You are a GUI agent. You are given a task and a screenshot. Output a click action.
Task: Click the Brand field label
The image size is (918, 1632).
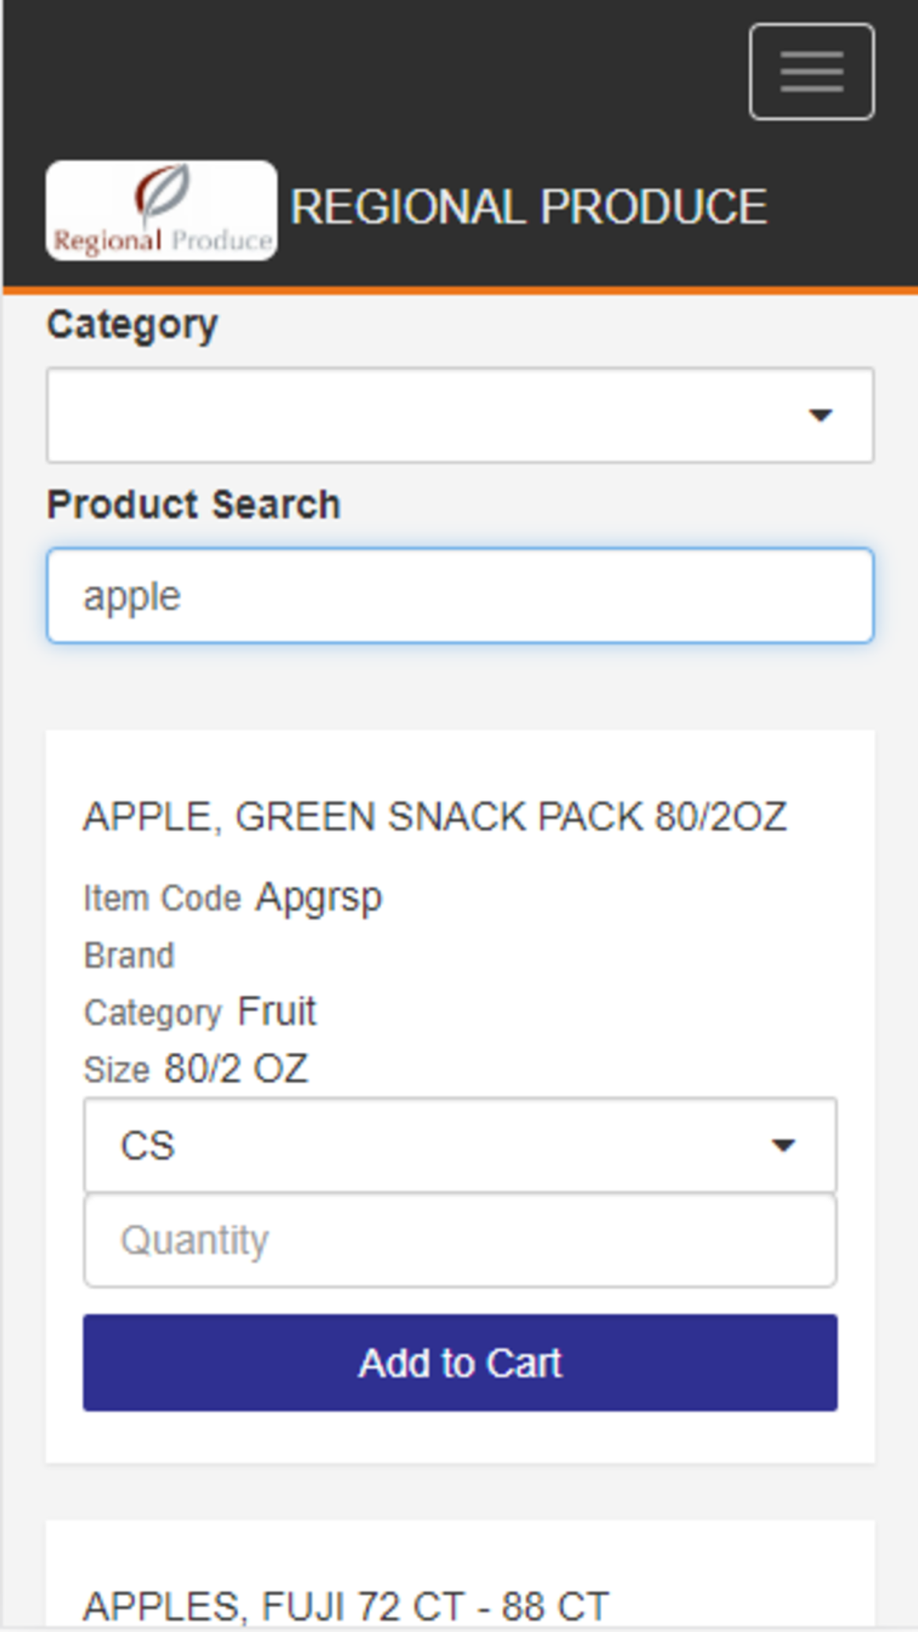pos(129,956)
